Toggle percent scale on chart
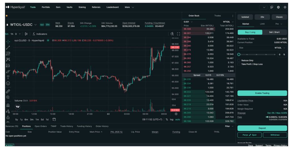290x151 pixels. [167, 119]
